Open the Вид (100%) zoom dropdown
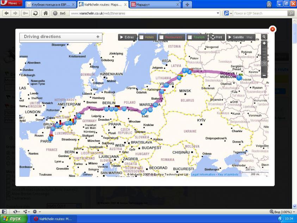 pyautogui.click(x=282, y=212)
